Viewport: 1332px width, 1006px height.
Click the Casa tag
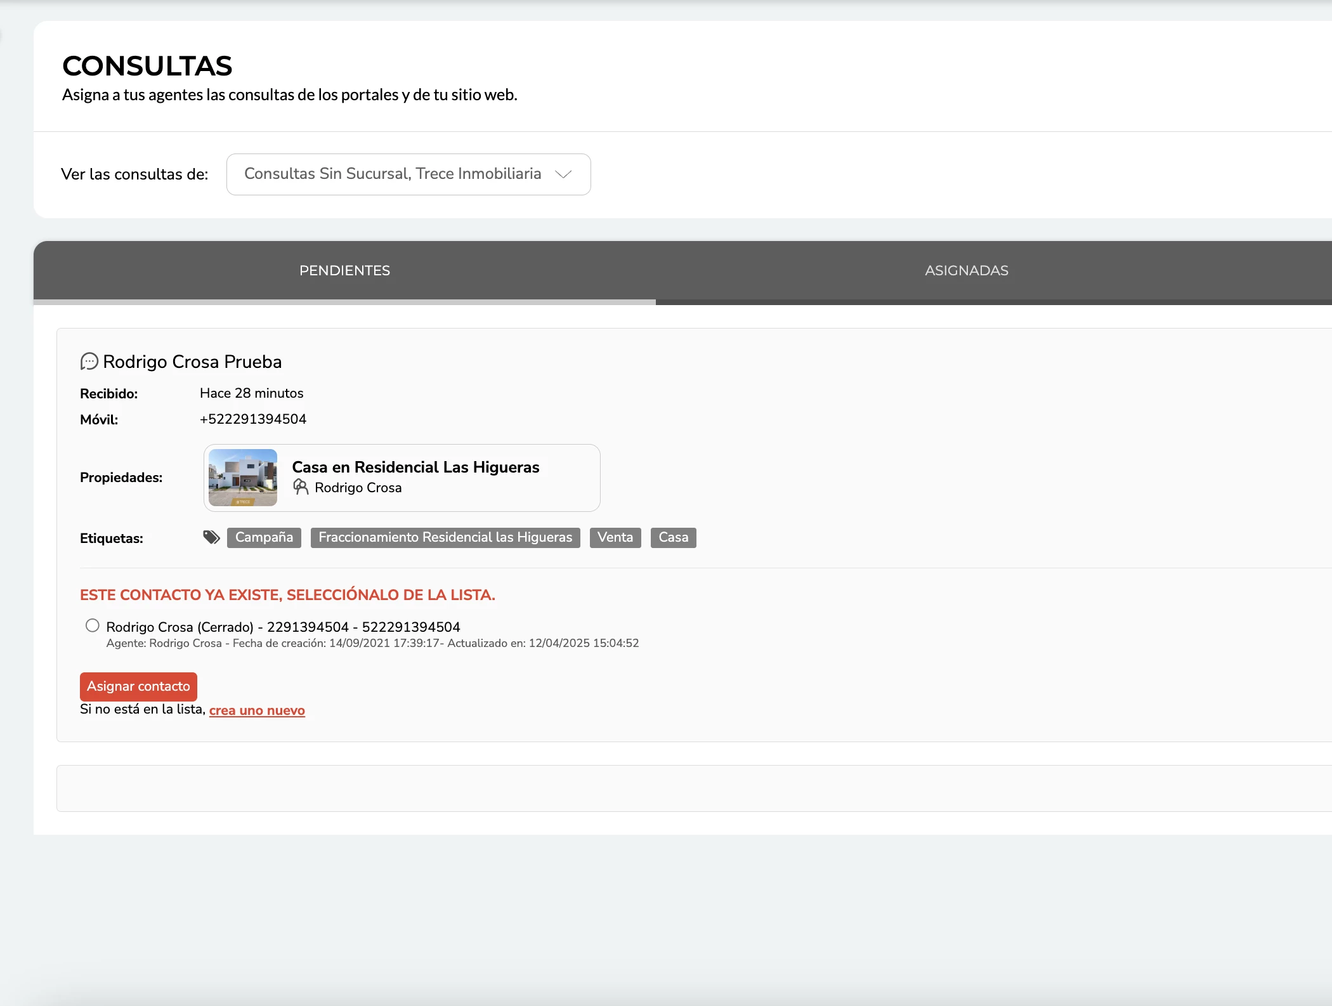point(673,537)
